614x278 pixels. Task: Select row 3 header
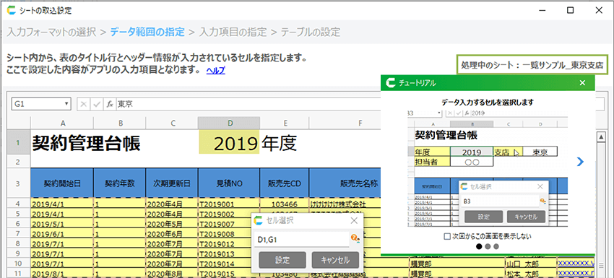(18, 183)
